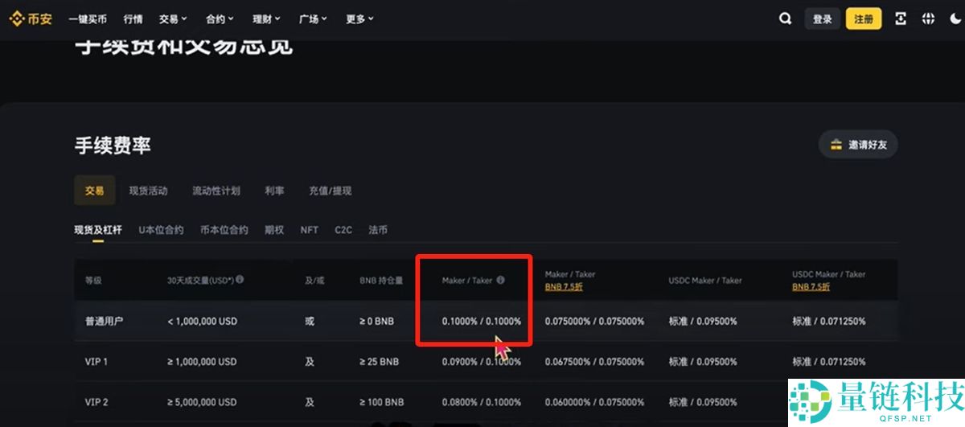
Task: Click the Binance (币安) logo
Action: 31,18
